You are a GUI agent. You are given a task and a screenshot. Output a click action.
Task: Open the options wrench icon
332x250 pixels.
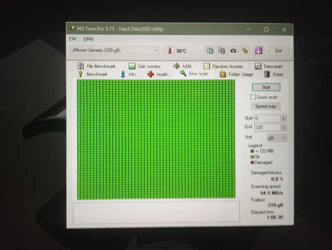coord(245,51)
